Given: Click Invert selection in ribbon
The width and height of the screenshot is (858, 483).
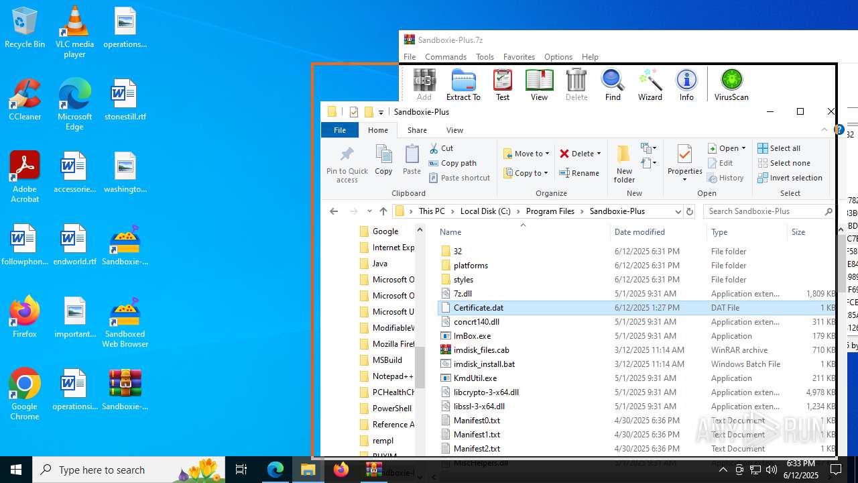Looking at the screenshot, I should (x=790, y=178).
